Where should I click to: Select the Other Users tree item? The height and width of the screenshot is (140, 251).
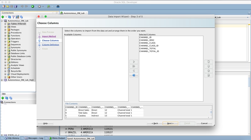[17, 77]
